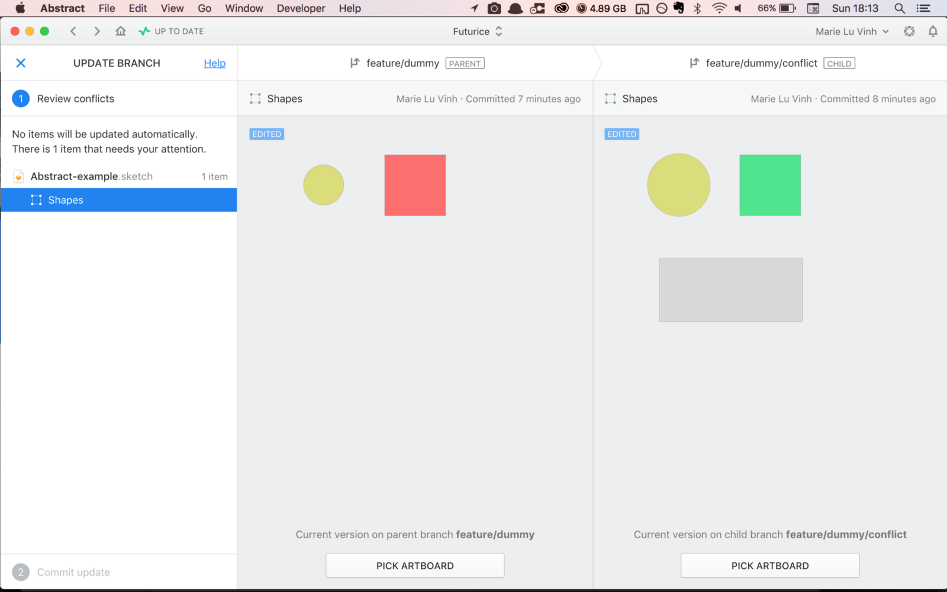Pick artboard from child branch feature/dummy/conflict
Viewport: 947px width, 592px height.
[x=770, y=565]
